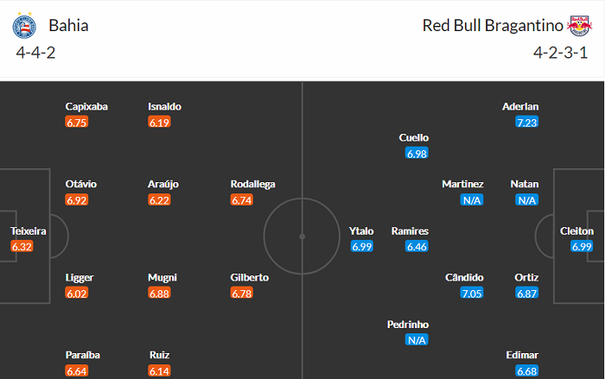Viewport: 605px width, 379px height.
Task: Select goalkeeper Cleiton on the pitch
Action: click(576, 231)
